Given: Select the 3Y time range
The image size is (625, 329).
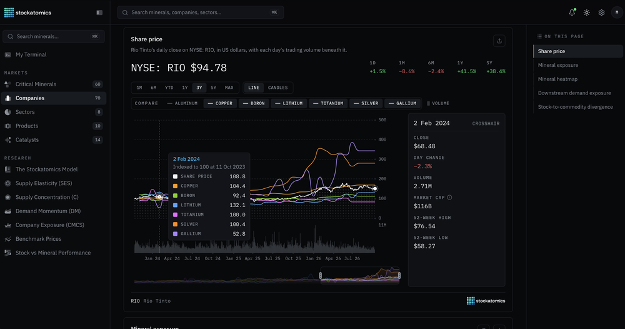Looking at the screenshot, I should tap(199, 88).
